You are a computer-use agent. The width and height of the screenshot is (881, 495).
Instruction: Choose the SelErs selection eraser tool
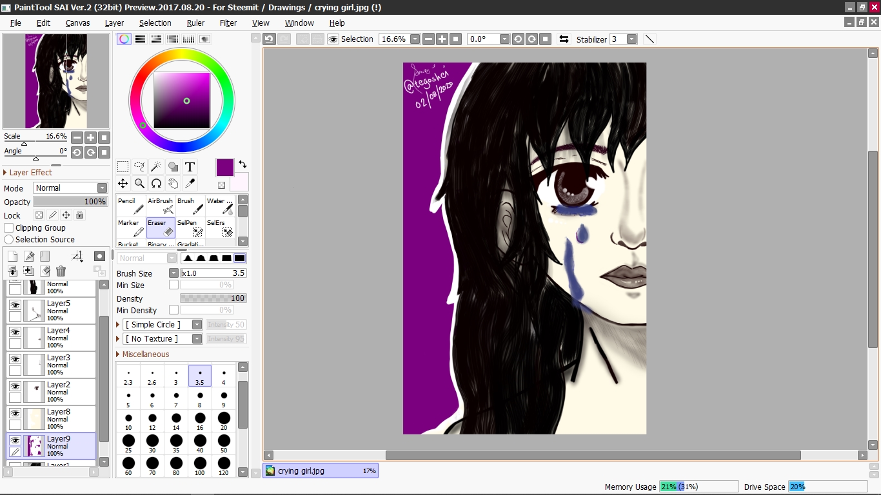pyautogui.click(x=220, y=228)
